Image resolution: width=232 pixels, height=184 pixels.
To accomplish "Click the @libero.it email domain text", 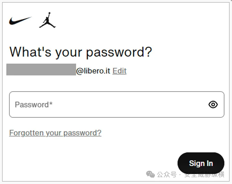I will [93, 71].
